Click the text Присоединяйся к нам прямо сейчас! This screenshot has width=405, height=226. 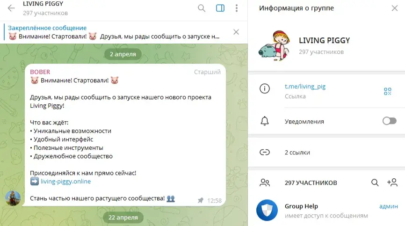point(83,173)
